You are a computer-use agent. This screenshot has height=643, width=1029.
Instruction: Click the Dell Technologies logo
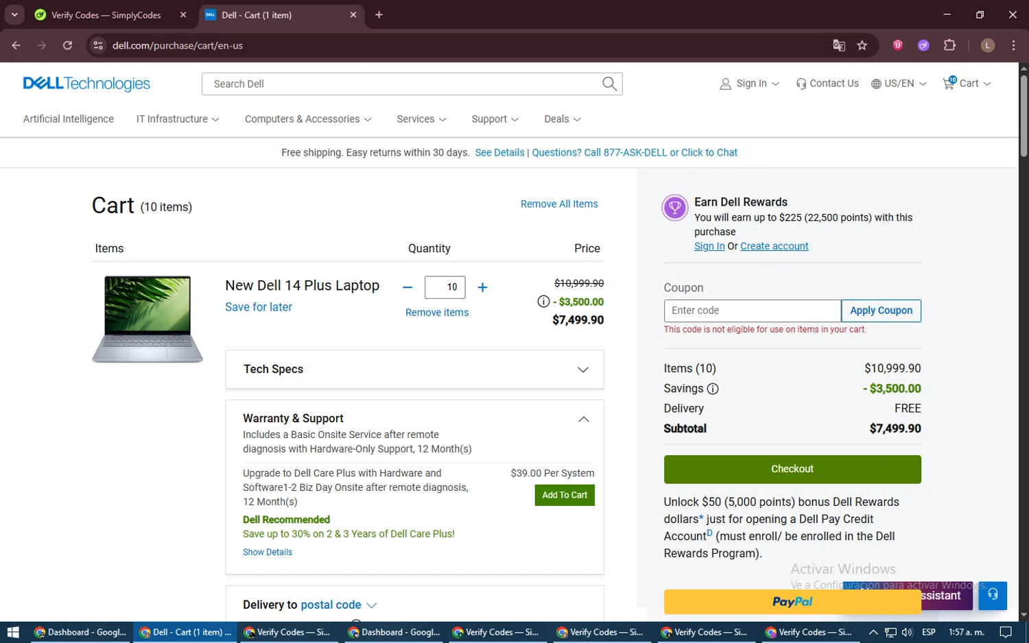pyautogui.click(x=86, y=84)
